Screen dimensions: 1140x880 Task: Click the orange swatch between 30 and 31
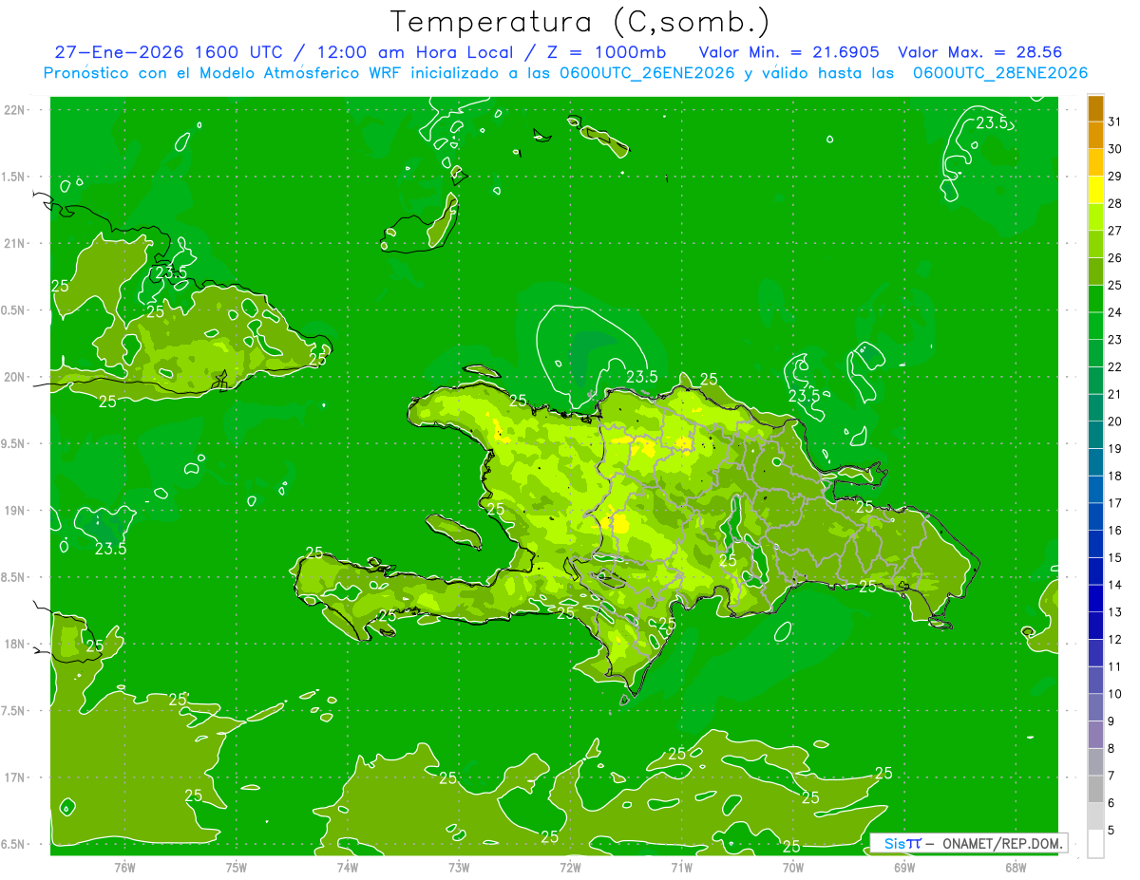click(x=1095, y=136)
